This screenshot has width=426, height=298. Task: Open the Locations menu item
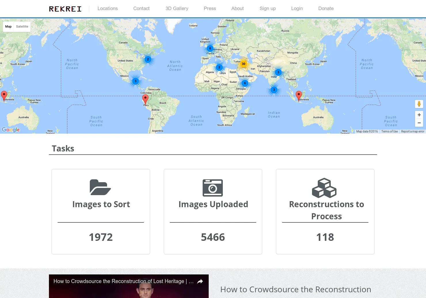108,9
